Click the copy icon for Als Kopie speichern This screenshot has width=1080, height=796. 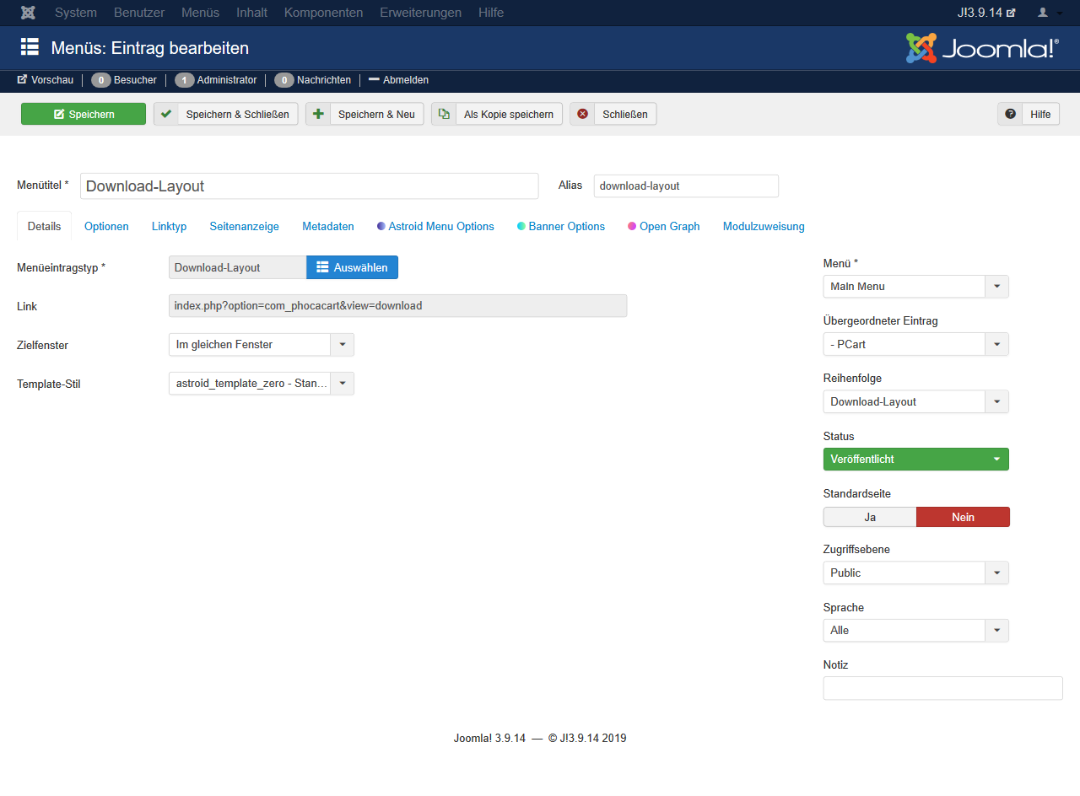pos(444,114)
